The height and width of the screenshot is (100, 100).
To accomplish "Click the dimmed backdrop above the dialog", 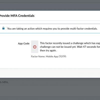I will [50, 5].
